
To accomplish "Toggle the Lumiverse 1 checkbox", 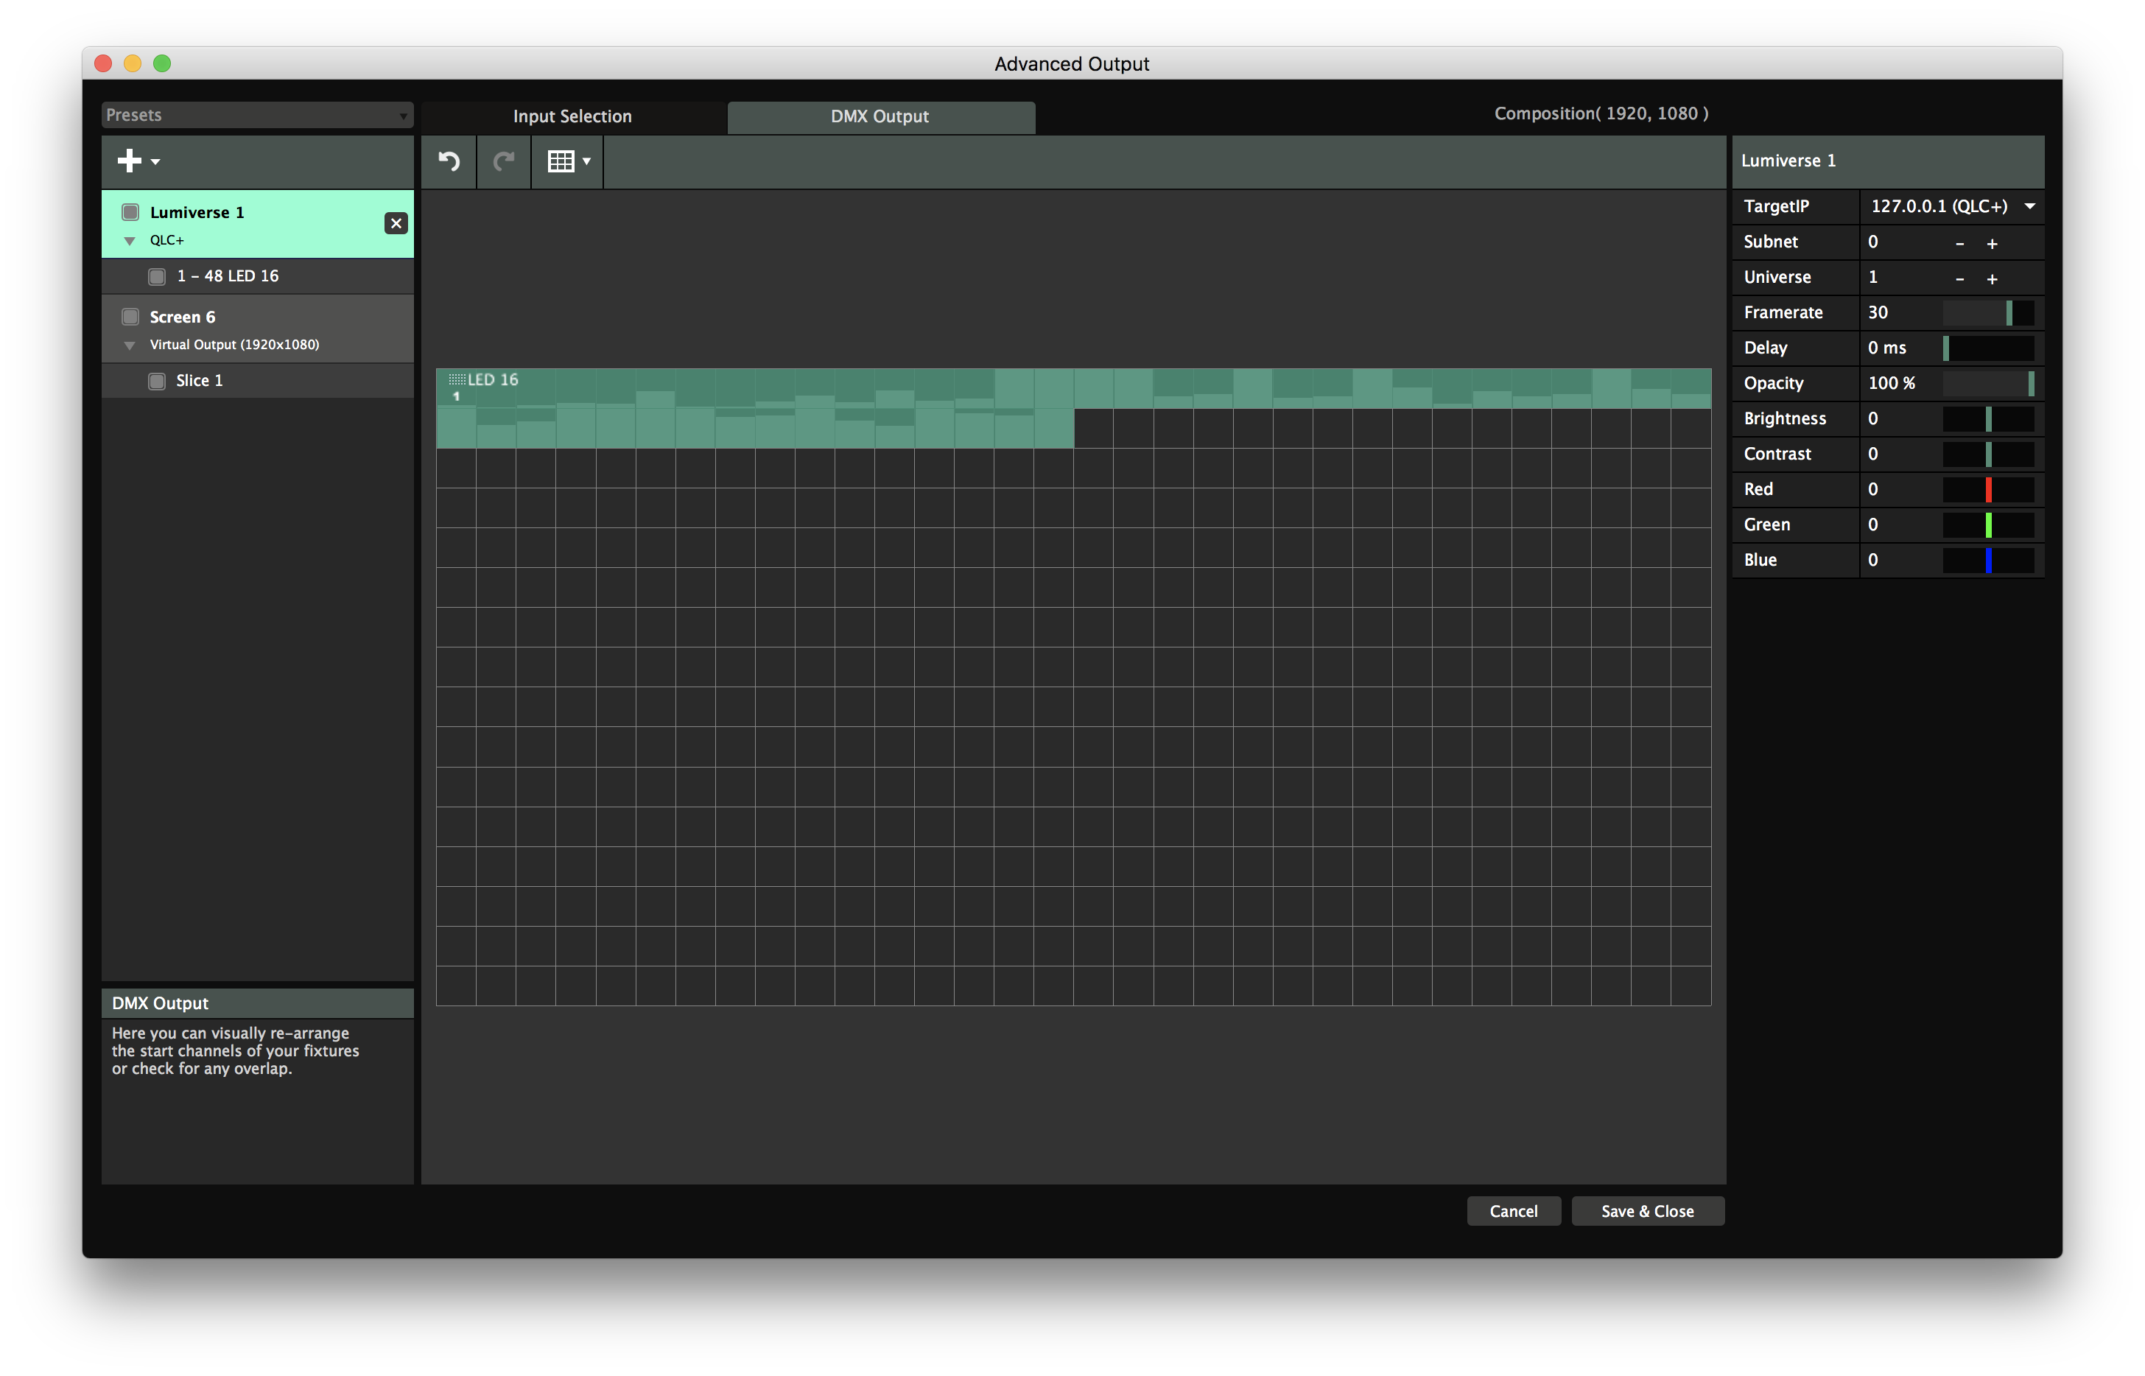I will 130,213.
